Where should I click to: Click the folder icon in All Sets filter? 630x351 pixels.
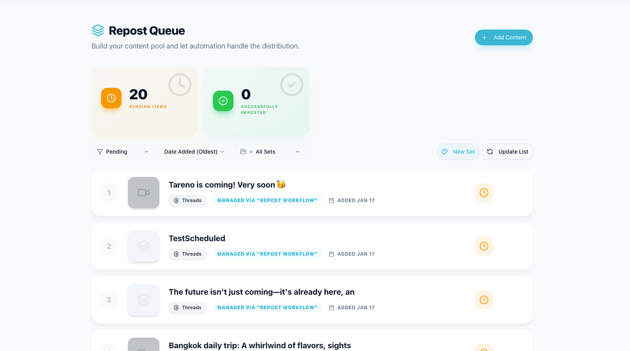click(x=243, y=152)
